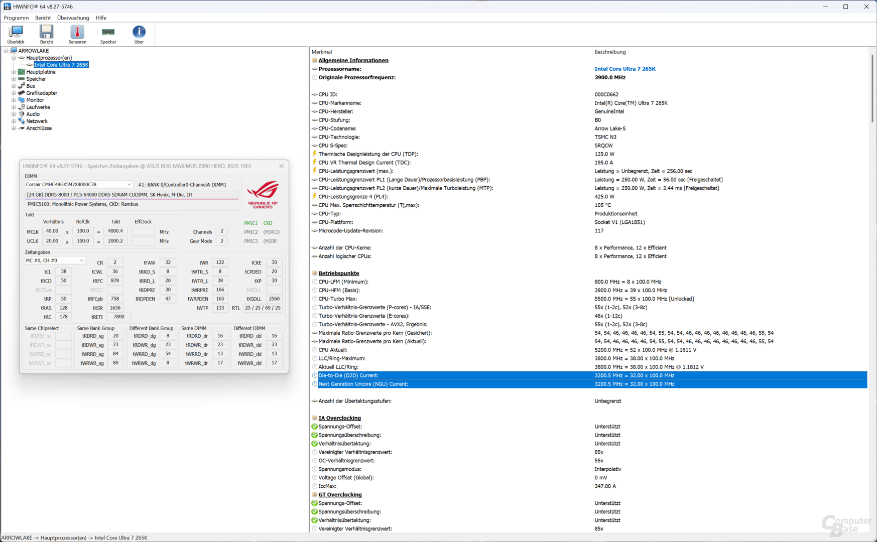Open the MC #0, CH #0 dropdown
The height and width of the screenshot is (542, 877).
55,260
